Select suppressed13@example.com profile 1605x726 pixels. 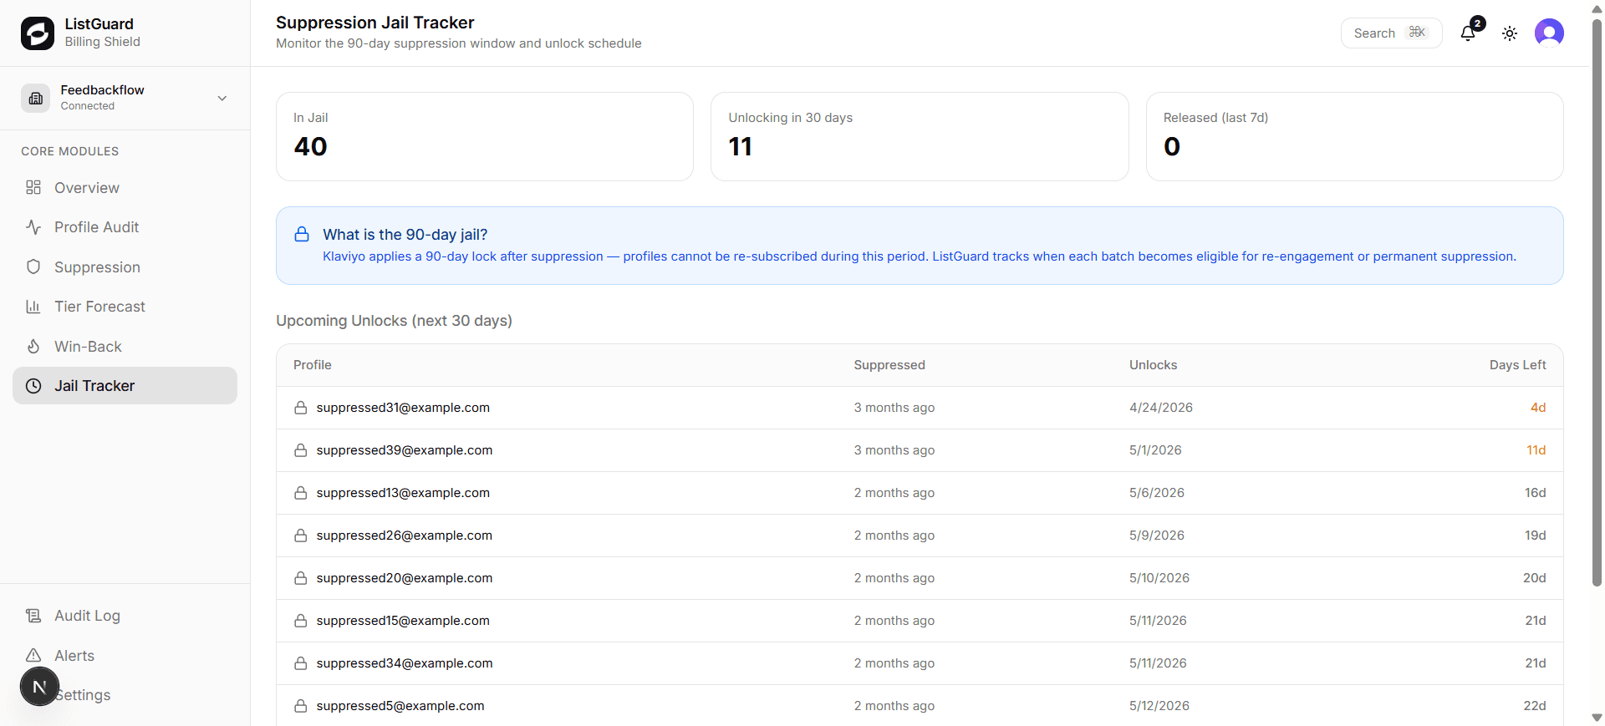403,493
